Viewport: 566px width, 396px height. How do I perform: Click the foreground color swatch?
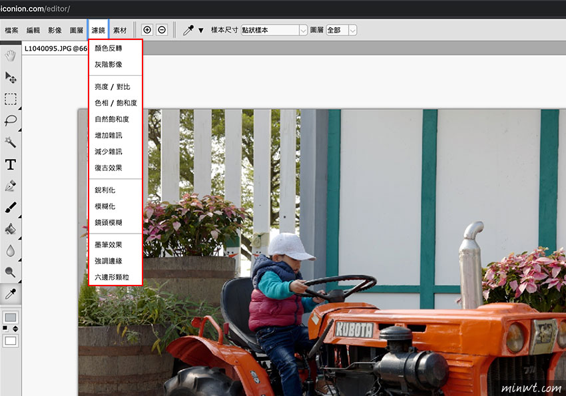11,317
